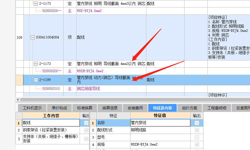Collapse the top 2-1173 row above WDZ-BYJ4.0mm2

click(36, 3)
